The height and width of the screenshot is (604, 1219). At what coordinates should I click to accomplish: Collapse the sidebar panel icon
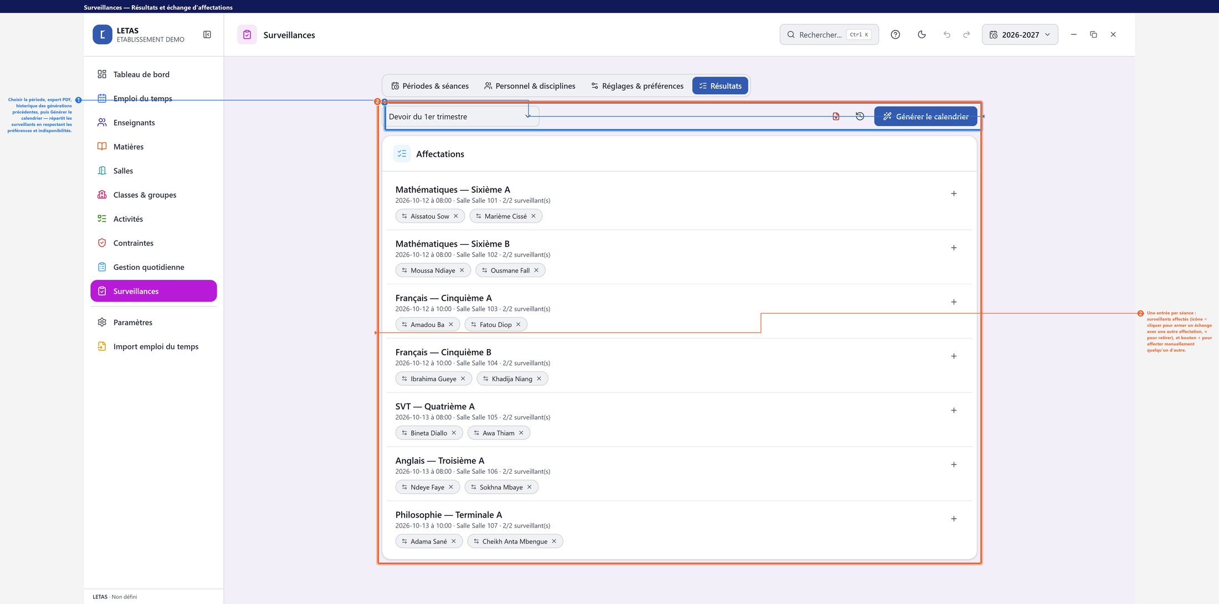click(207, 34)
